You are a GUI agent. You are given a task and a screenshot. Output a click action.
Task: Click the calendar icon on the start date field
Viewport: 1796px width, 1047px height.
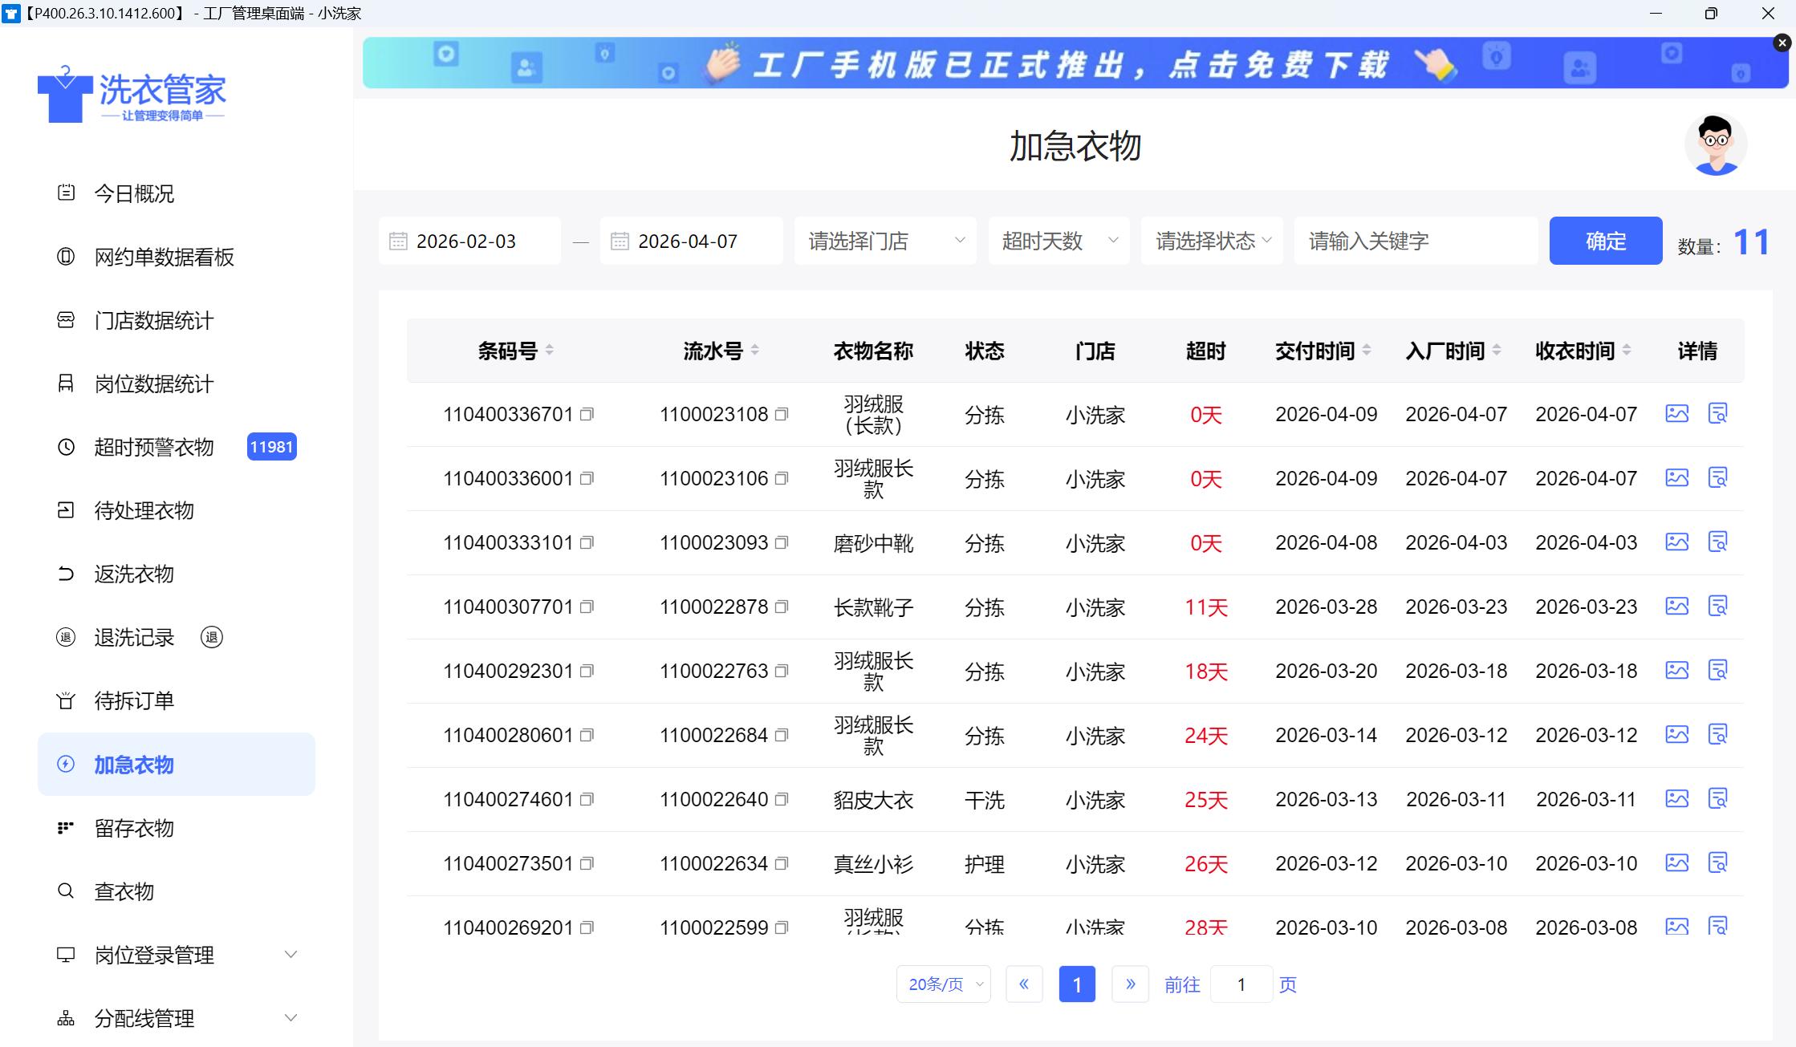click(400, 241)
